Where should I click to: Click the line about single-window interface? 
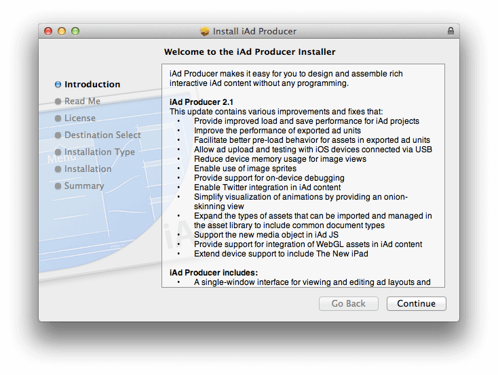coord(312,282)
